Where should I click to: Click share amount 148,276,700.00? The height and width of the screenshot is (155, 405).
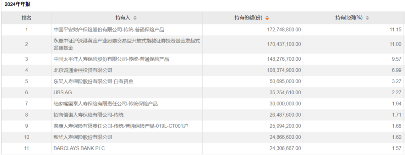click(x=284, y=59)
